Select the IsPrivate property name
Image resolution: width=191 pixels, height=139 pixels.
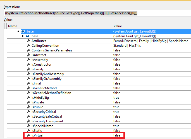tap(38, 102)
